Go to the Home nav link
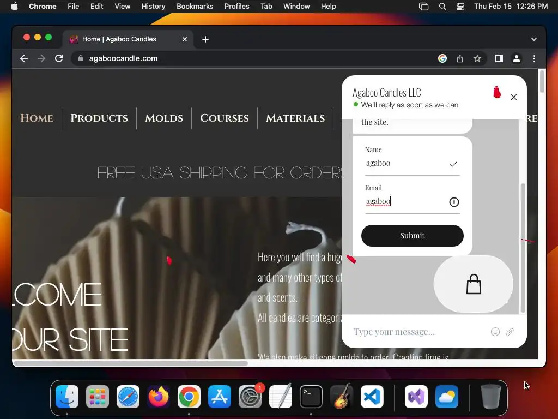558x419 pixels. (37, 118)
